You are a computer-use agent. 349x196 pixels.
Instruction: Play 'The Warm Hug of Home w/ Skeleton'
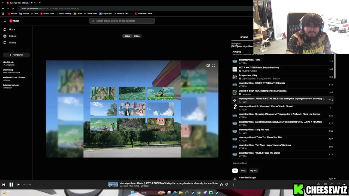tap(282, 147)
